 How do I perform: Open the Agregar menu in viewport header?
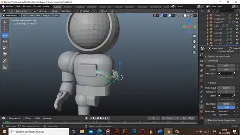tap(46, 15)
